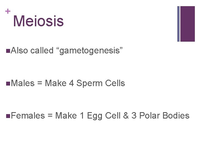
Task: Select the "Meiosis" slide title
Action: click(39, 21)
